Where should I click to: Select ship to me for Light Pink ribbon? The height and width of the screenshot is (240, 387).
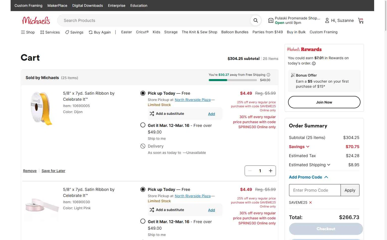(x=143, y=221)
